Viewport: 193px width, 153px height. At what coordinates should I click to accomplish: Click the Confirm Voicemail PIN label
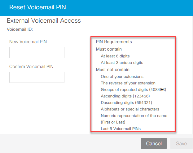(32, 66)
